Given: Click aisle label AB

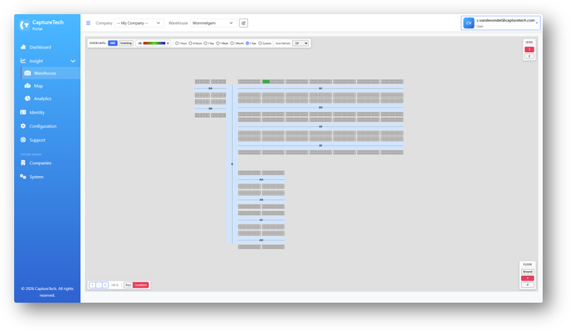Looking at the screenshot, I should click(261, 200).
